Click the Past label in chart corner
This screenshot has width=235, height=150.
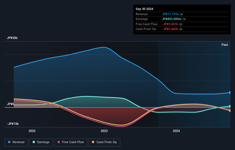pyautogui.click(x=225, y=45)
